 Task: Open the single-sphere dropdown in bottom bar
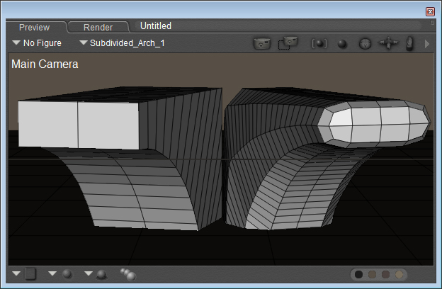(x=61, y=273)
